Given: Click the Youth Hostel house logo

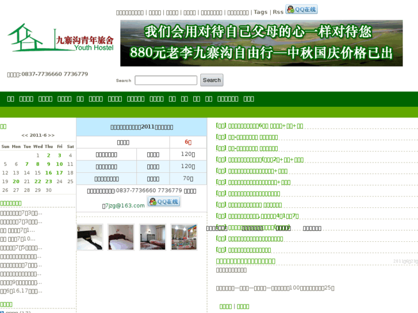Looking at the screenshot, I should coord(61,37).
